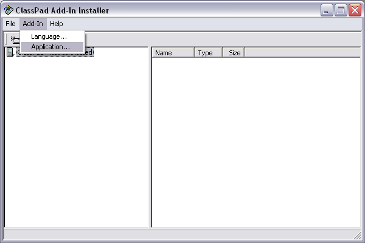Open the Help menu
365x243 pixels.
[57, 24]
